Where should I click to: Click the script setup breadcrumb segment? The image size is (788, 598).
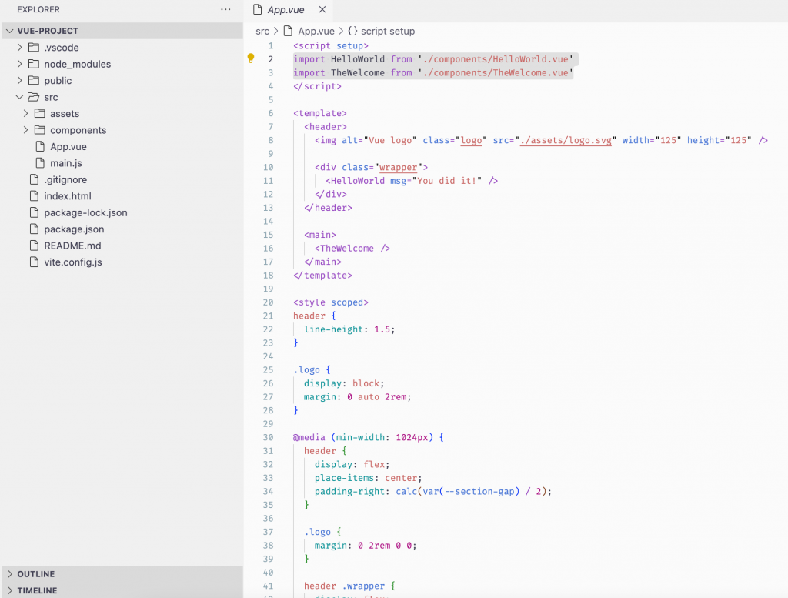(388, 31)
